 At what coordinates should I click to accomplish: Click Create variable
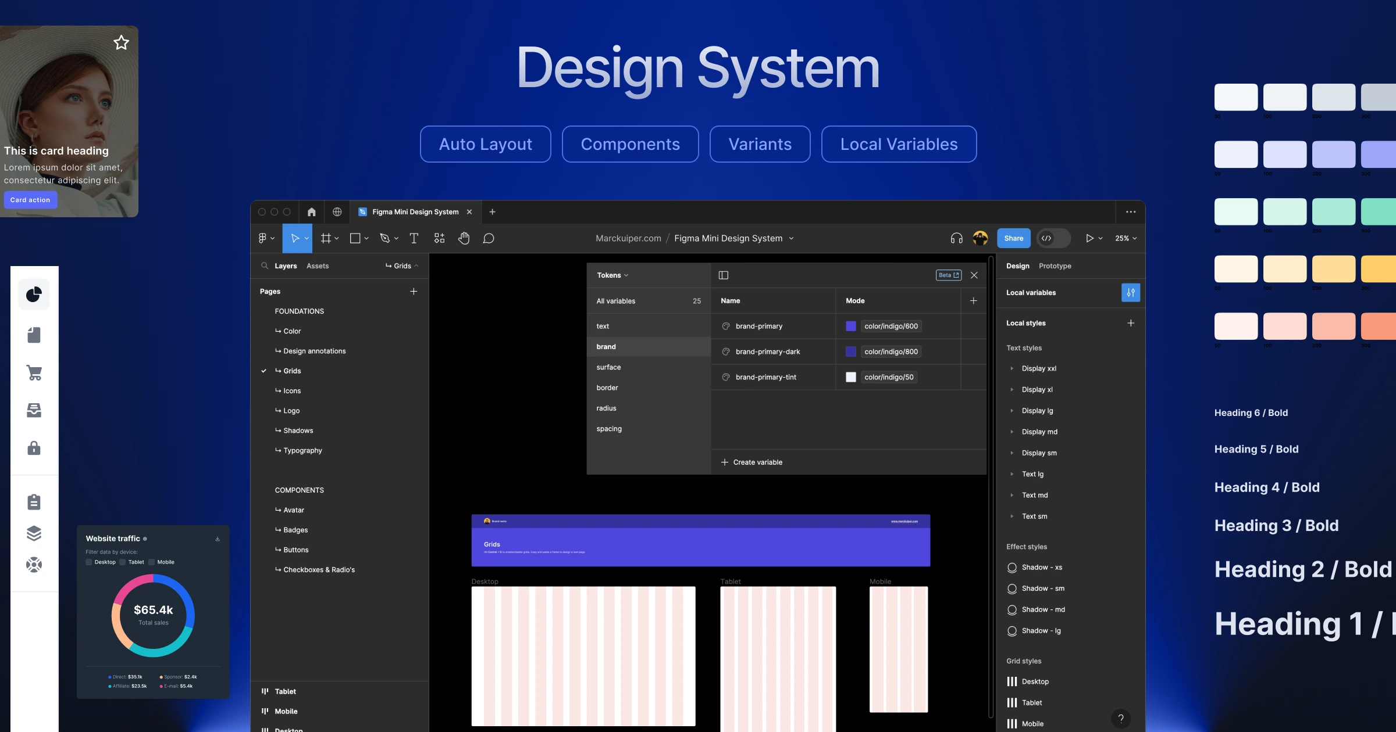(752, 462)
